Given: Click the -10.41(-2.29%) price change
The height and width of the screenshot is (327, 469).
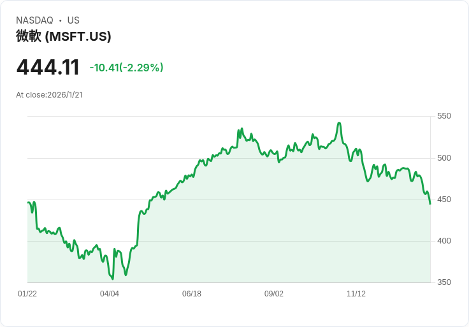Looking at the screenshot, I should (x=126, y=68).
